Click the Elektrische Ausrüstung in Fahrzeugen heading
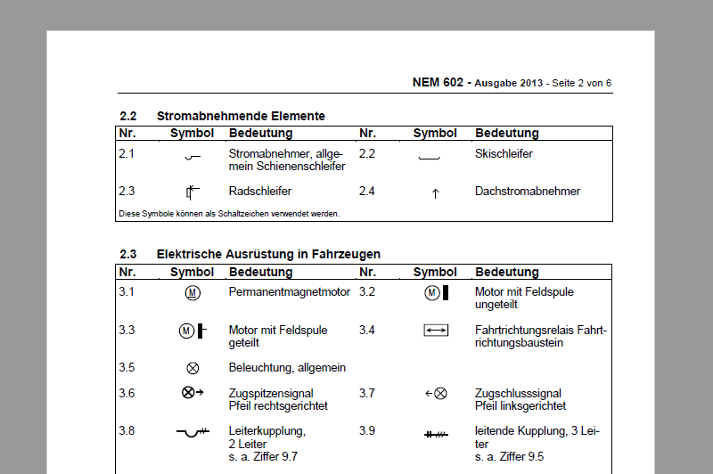Image resolution: width=713 pixels, height=474 pixels. coord(268,254)
